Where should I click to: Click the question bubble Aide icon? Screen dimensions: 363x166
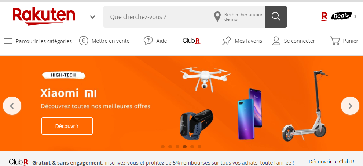[148, 41]
